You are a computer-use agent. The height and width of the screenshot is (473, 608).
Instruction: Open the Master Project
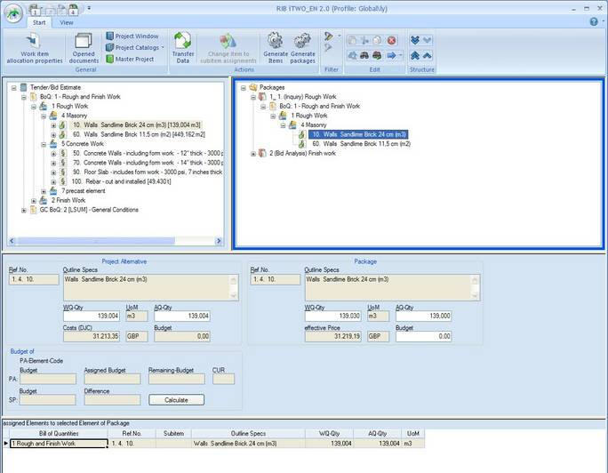[x=134, y=60]
